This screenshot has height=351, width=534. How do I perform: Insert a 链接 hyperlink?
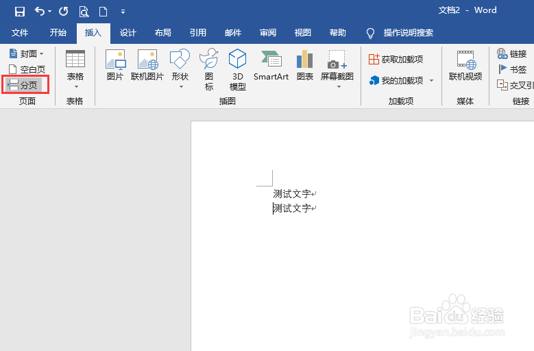tap(512, 53)
